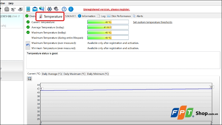Select the Daily Average (°C) graph tab
Screen dimensions: 222x125
(52, 74)
